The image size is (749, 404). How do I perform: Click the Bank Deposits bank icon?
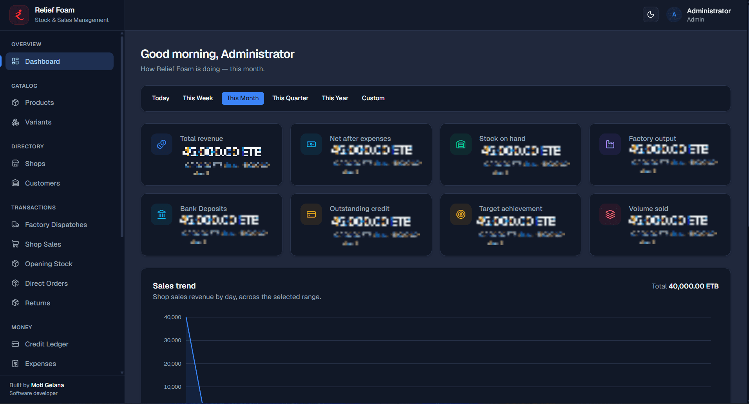click(162, 215)
